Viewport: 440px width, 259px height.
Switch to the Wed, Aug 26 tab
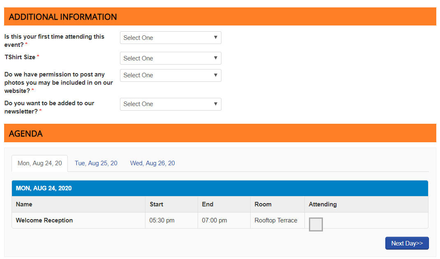[x=152, y=163]
